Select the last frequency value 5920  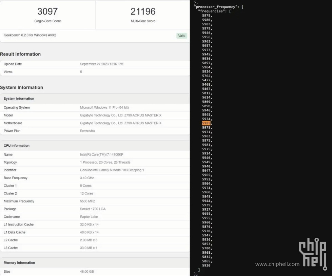(x=206, y=266)
